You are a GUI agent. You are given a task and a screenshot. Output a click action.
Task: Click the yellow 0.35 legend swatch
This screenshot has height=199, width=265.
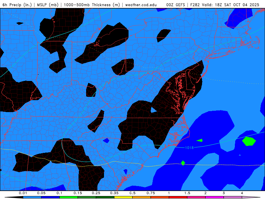click(123, 197)
